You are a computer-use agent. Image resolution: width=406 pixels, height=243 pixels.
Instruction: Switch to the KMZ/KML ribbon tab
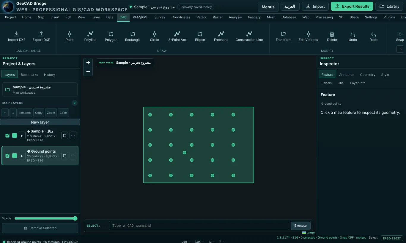[141, 17]
